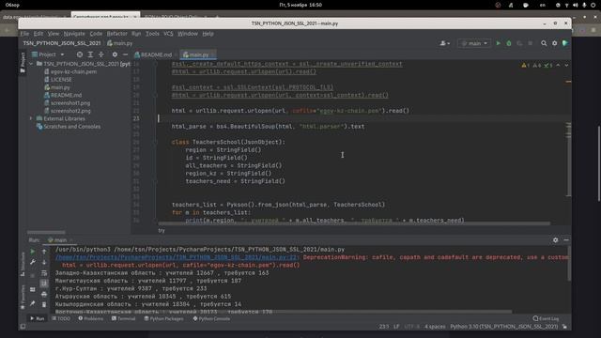Rerun main with green arrow in Run panel

(33, 252)
